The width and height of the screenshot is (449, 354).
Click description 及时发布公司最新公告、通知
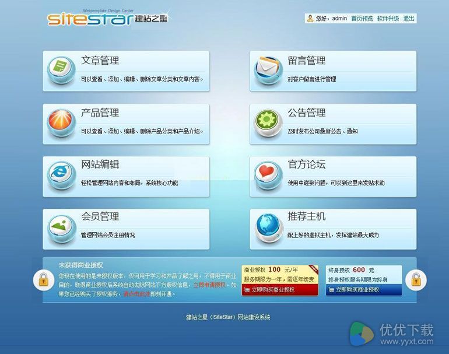tap(322, 131)
